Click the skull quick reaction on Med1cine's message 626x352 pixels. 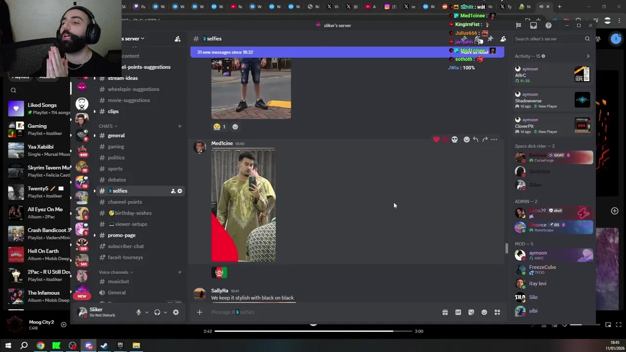tap(454, 140)
